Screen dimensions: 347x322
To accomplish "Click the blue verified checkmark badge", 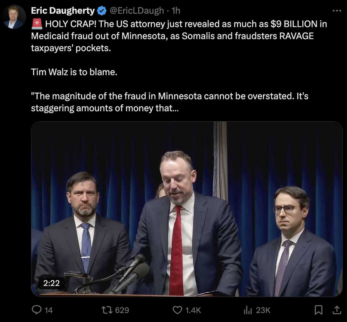I will tap(102, 11).
